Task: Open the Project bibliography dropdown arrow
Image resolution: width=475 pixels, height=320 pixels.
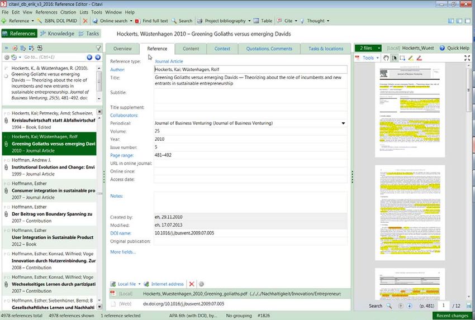Action: click(x=249, y=21)
